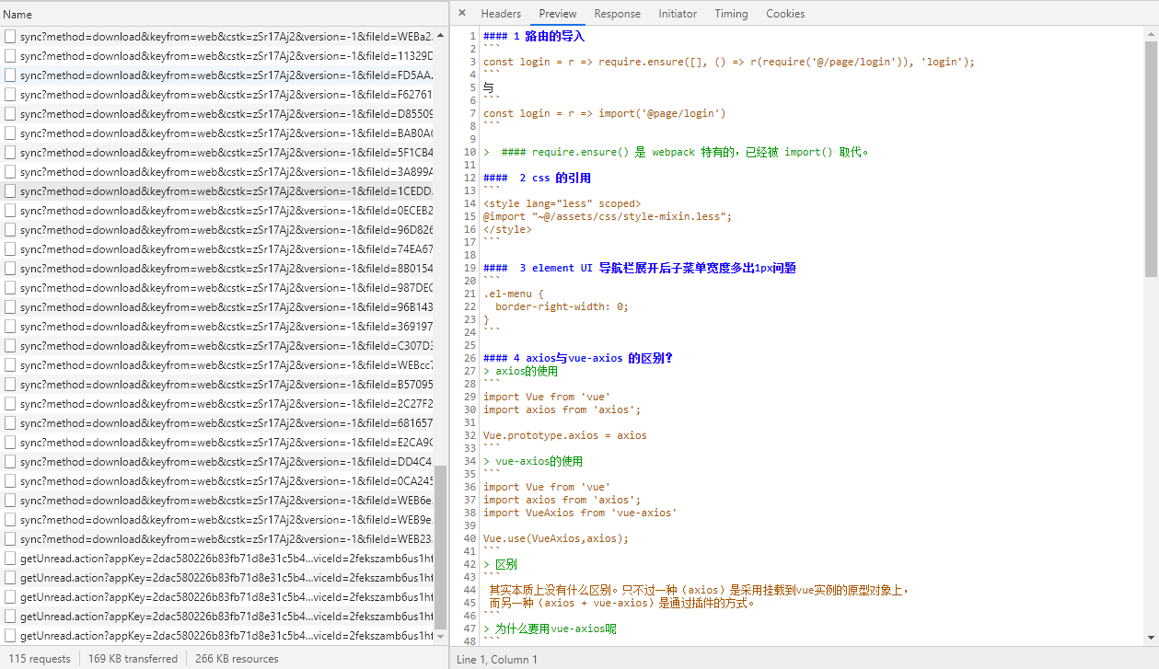1159x669 pixels.
Task: Click file icon of fileId=5F1CB4 request
Action: (x=10, y=152)
